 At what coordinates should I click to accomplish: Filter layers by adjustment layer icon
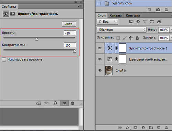point(138,22)
